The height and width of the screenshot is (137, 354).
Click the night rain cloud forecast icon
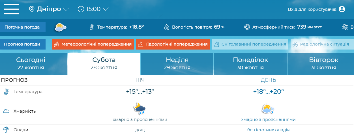point(140,108)
